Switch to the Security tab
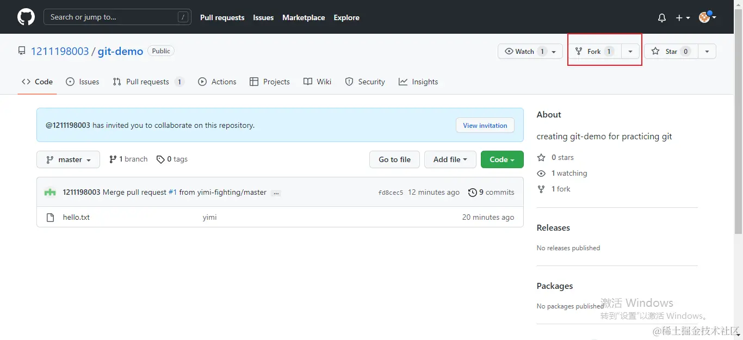The height and width of the screenshot is (340, 743). tap(365, 82)
